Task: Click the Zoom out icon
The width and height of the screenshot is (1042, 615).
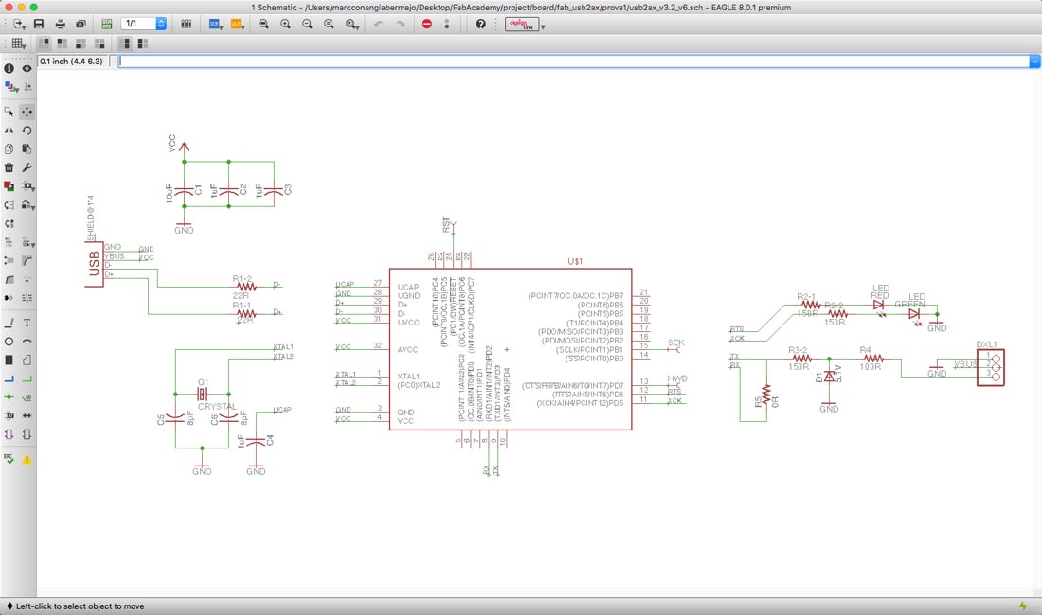Action: coord(307,24)
